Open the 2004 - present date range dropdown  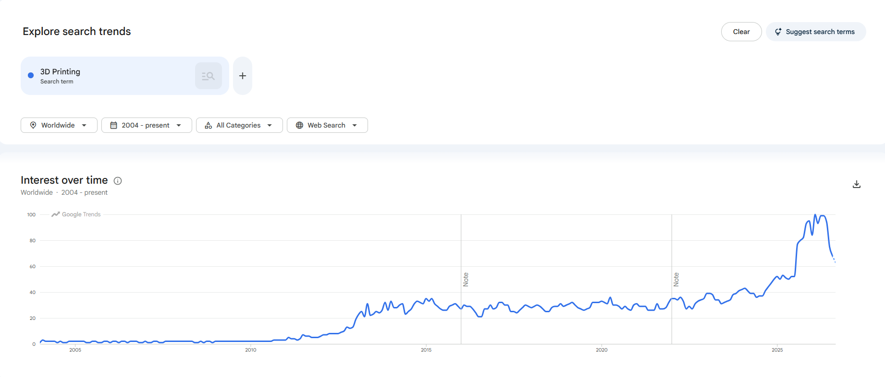(147, 125)
